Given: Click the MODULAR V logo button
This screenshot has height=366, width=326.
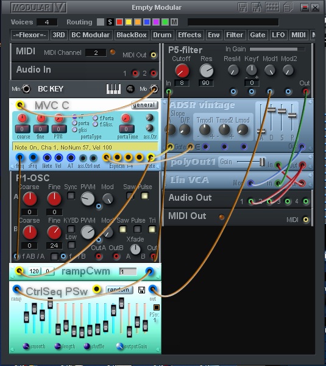Looking at the screenshot, I should 39,7.
